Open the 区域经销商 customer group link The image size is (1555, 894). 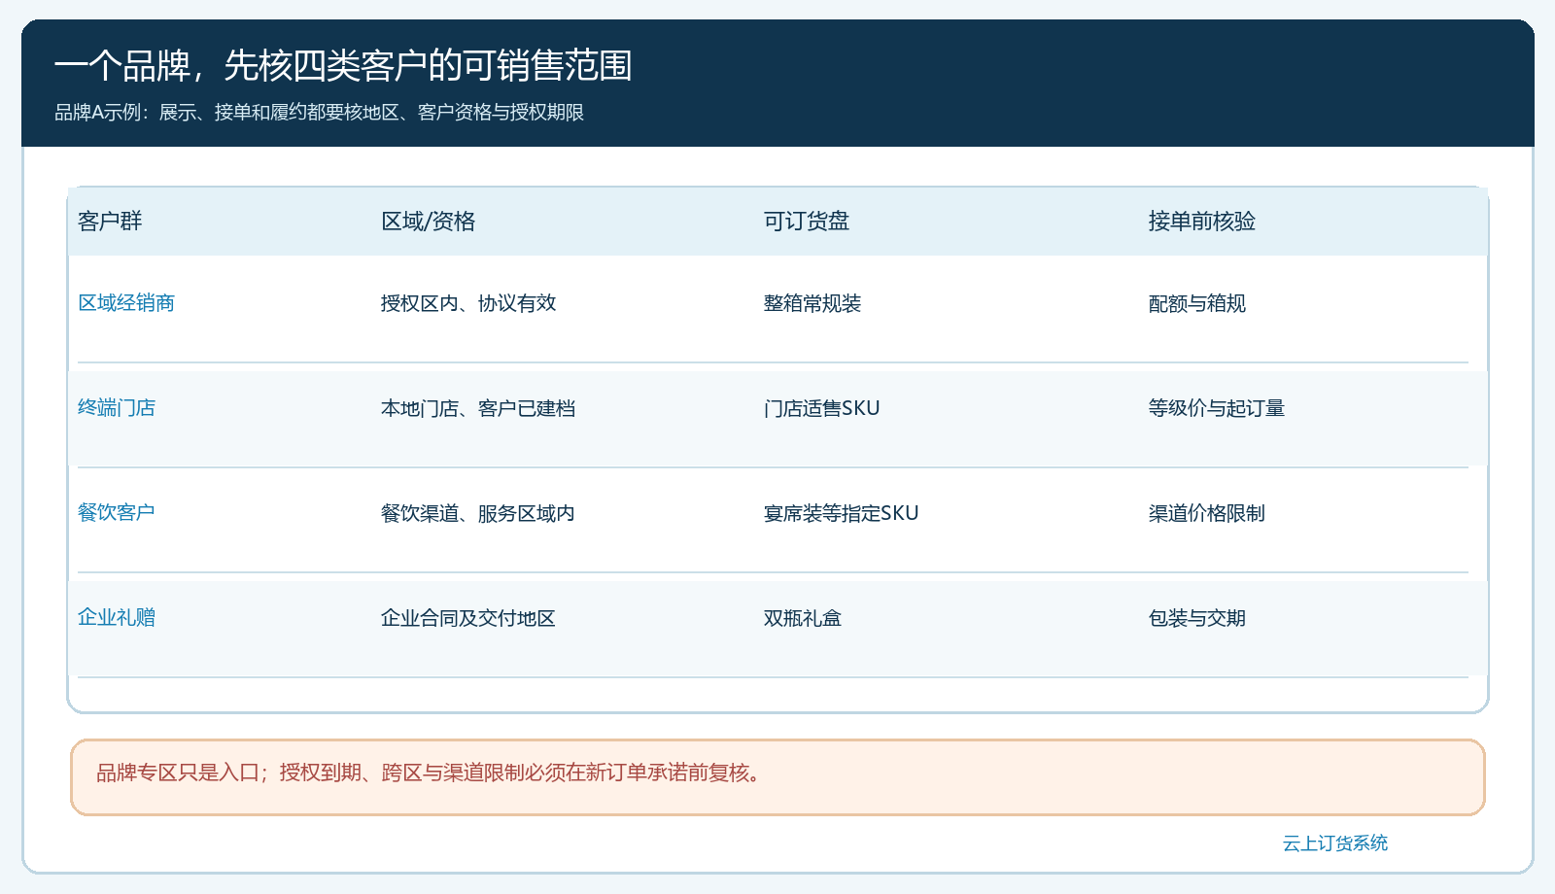point(126,303)
